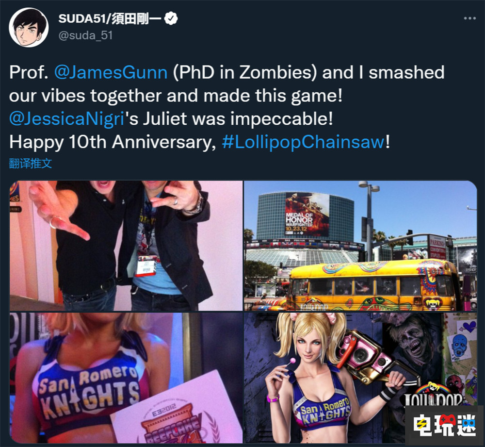Screen dimensions: 485x447
Task: Open the yellow bus convention center photo
Action: [x=360, y=246]
